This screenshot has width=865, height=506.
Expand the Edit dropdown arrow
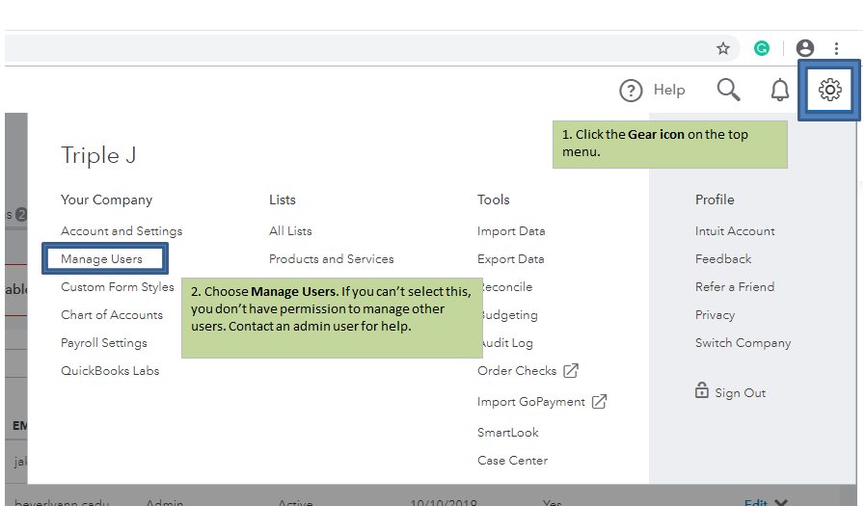coord(782,502)
